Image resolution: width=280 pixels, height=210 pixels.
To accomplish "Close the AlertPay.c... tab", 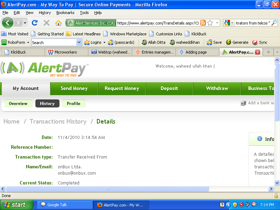I will click(x=258, y=52).
